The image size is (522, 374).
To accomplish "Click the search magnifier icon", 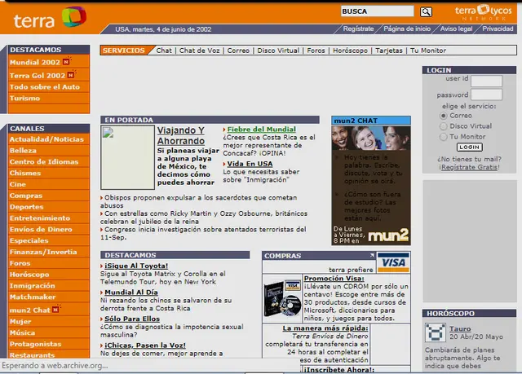I will pos(426,12).
